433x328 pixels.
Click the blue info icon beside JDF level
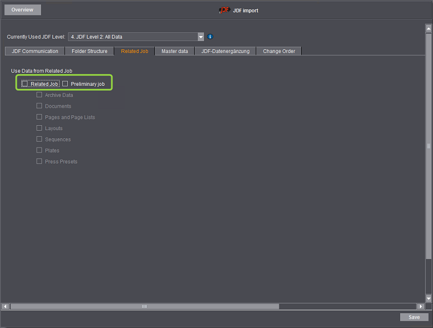pos(210,37)
